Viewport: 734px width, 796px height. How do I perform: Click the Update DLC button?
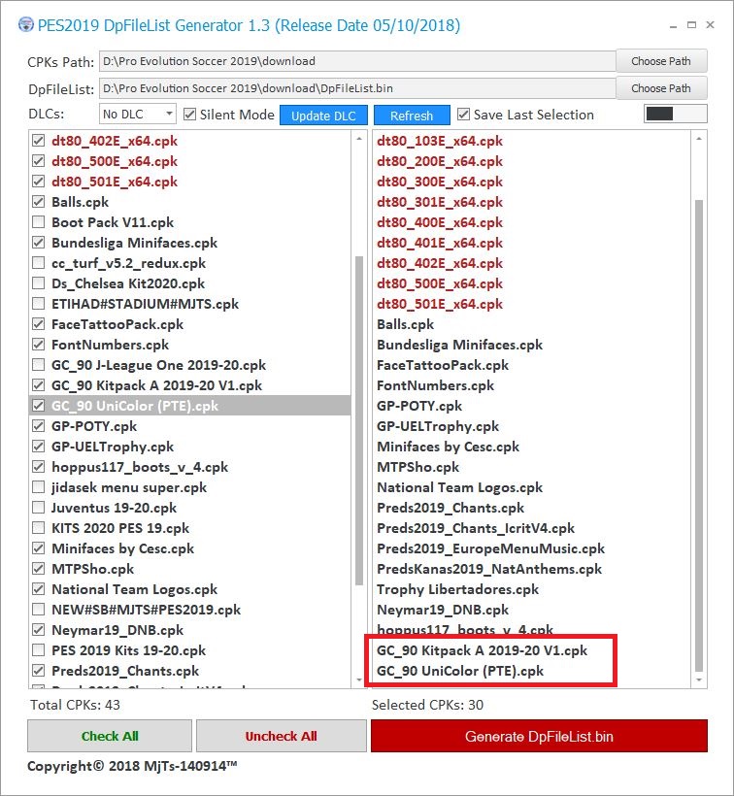(x=323, y=116)
